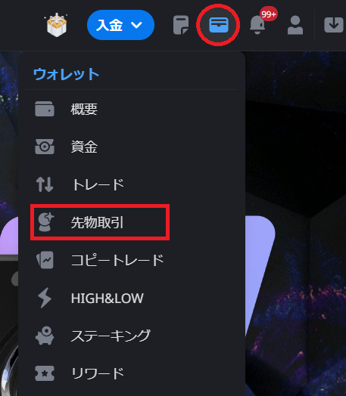This screenshot has width=346, height=396.
Task: Choose ステーキング from the menu
Action: point(132,336)
